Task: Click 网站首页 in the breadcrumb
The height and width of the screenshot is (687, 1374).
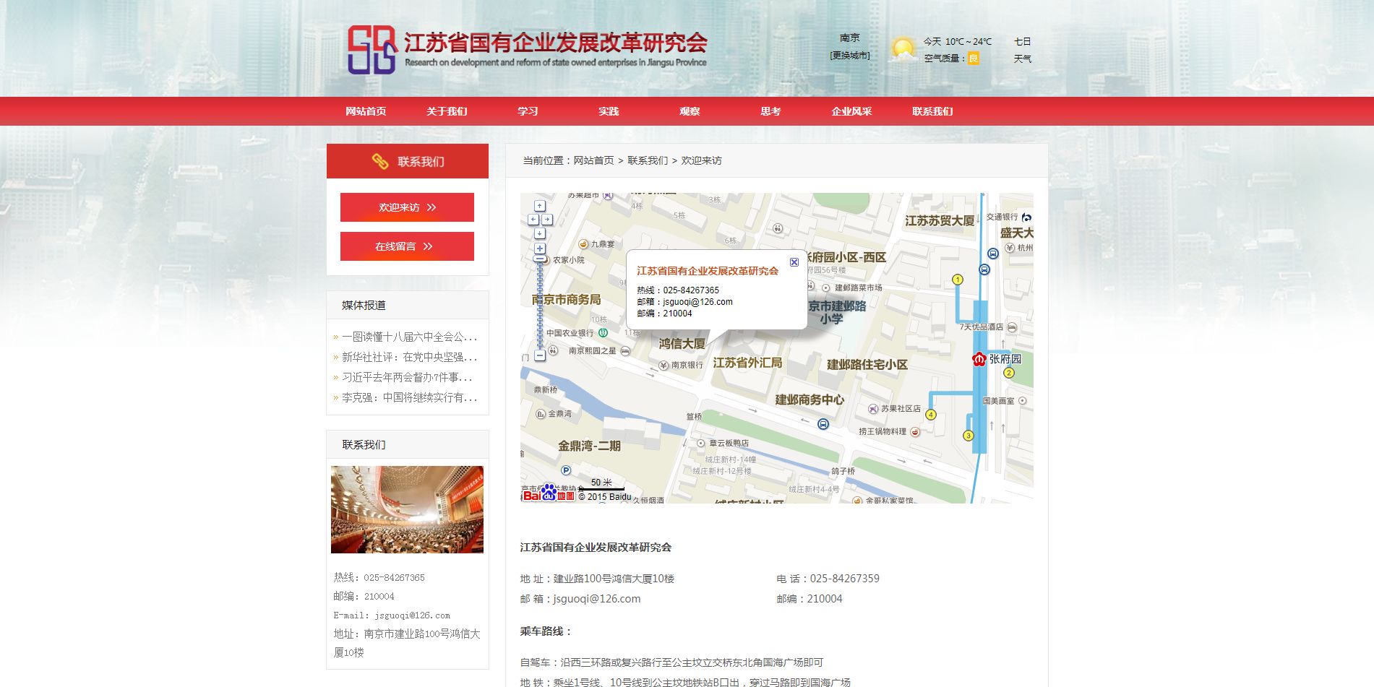Action: [593, 160]
